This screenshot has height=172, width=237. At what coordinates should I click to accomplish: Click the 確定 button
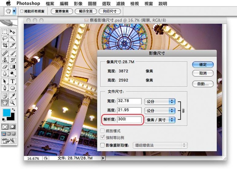click(x=203, y=65)
